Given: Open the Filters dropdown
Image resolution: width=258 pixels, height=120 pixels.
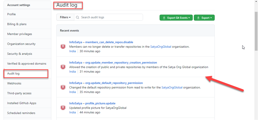Looking at the screenshot, I should point(65,17).
